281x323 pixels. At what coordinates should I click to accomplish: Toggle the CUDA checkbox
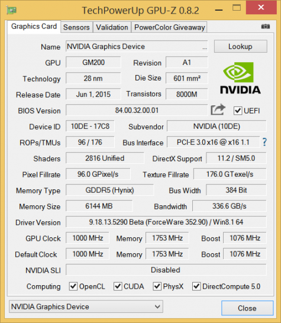tap(118, 286)
